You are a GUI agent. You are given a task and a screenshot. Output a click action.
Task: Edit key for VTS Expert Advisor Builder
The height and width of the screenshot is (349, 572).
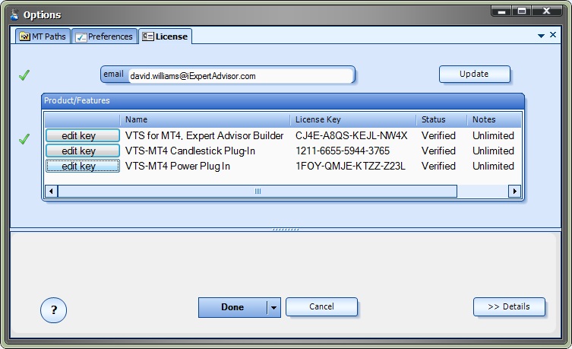[83, 135]
